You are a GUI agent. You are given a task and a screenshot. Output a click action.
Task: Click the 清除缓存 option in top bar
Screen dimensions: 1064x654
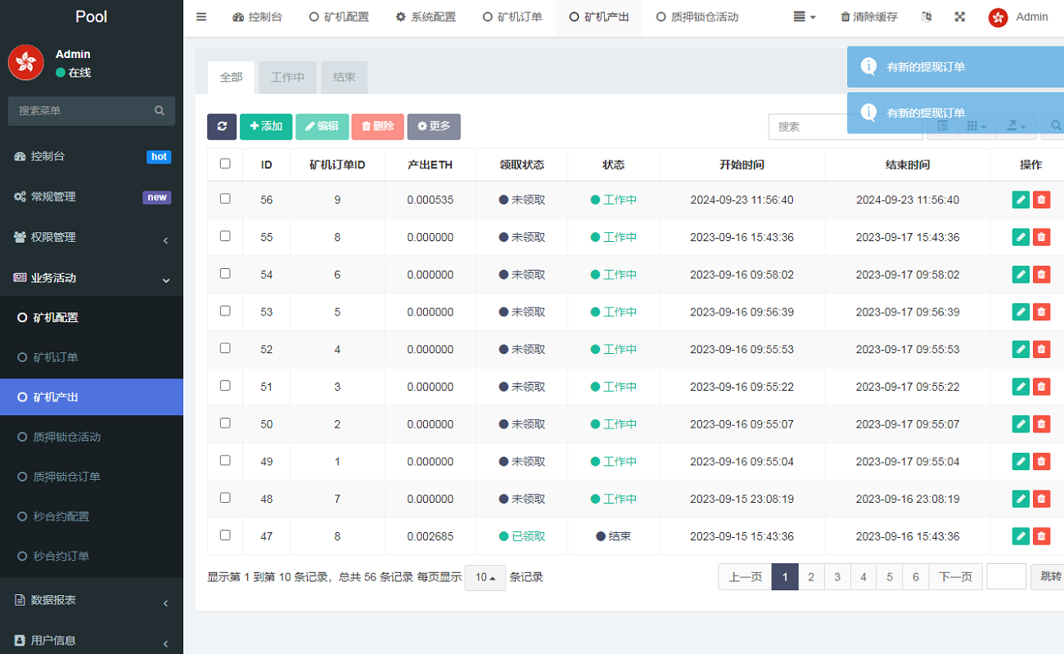[x=868, y=17]
